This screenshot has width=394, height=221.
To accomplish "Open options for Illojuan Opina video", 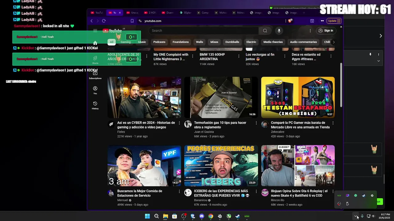I will pos(333,191).
